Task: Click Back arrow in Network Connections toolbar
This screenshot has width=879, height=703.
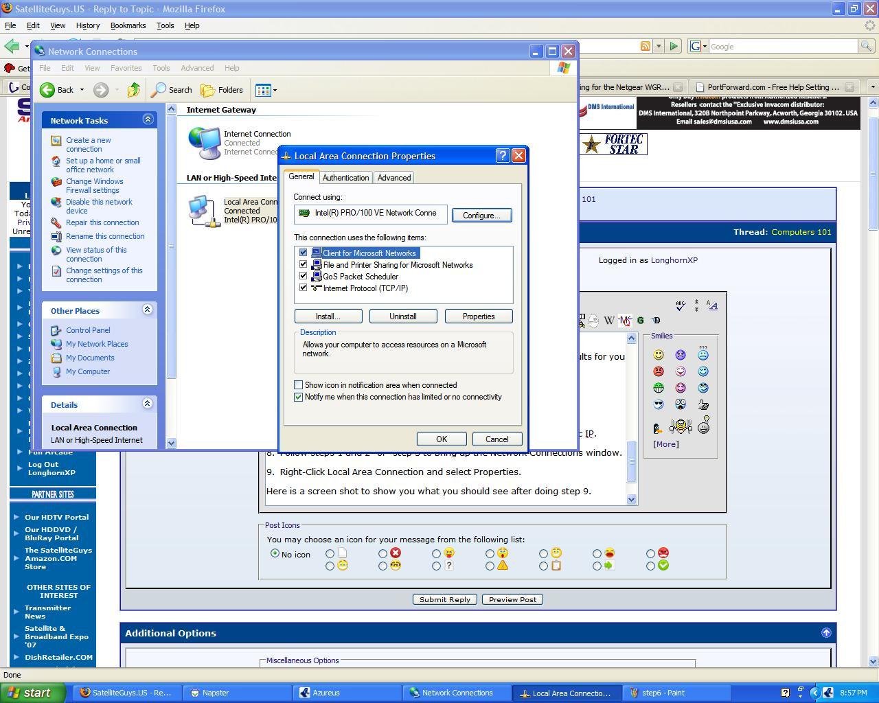Action: pos(57,90)
